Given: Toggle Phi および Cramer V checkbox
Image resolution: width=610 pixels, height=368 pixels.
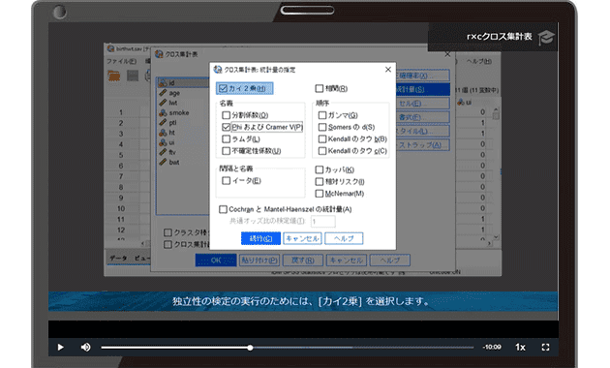Looking at the screenshot, I should click(226, 127).
